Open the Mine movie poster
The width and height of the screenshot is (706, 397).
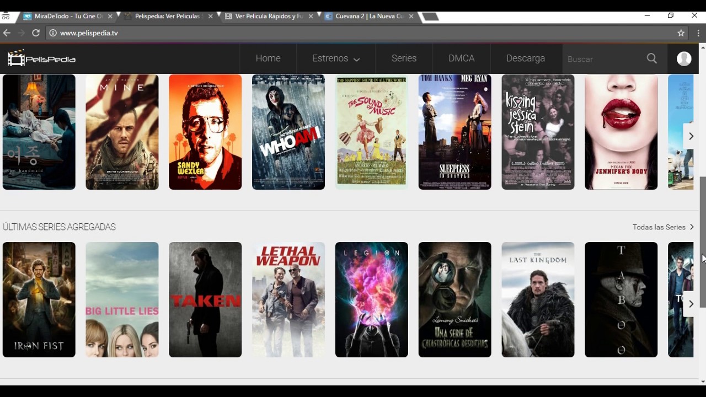click(x=122, y=132)
